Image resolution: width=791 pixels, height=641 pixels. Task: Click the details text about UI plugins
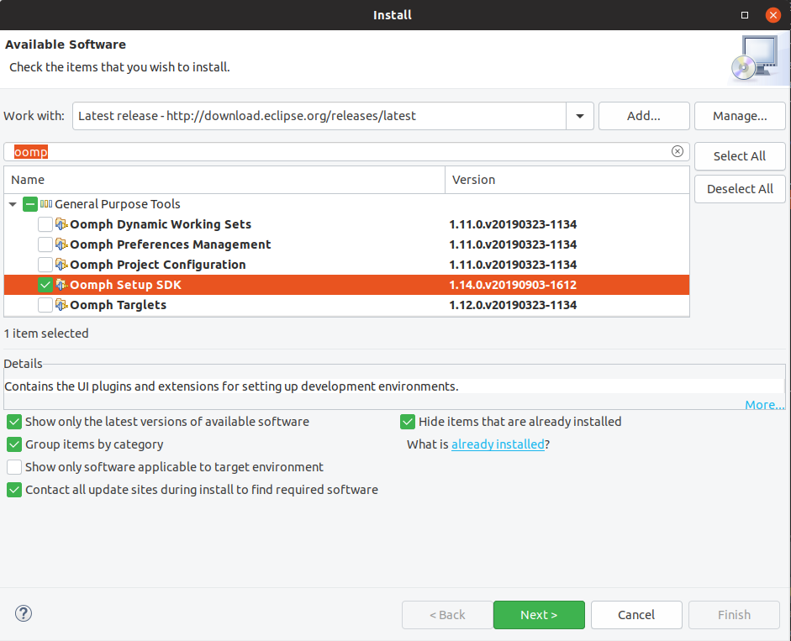pos(231,386)
